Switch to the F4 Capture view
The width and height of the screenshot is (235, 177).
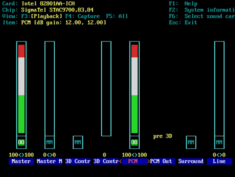click(82, 16)
